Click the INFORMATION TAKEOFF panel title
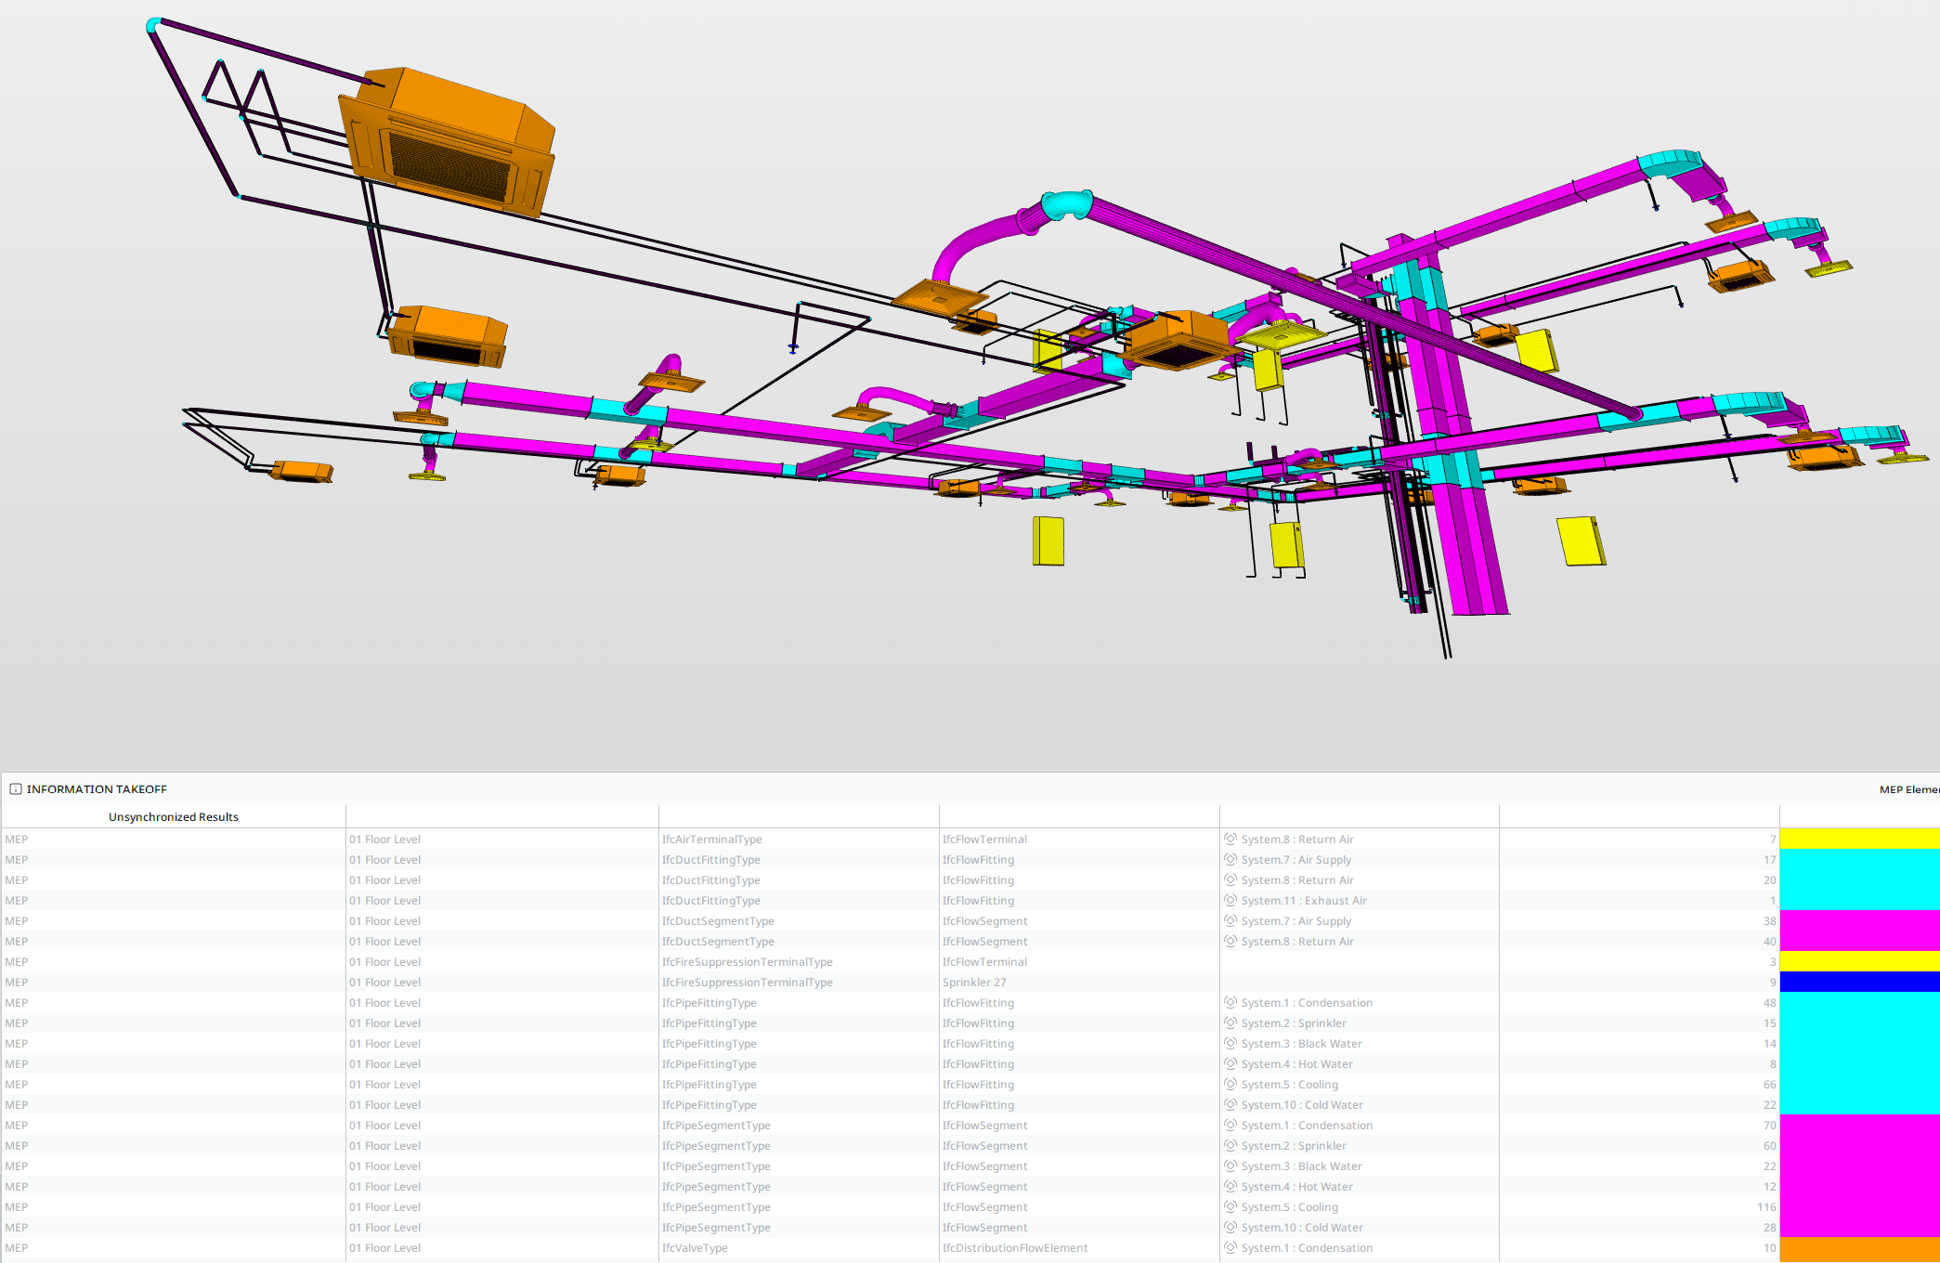The height and width of the screenshot is (1263, 1940). [x=97, y=789]
